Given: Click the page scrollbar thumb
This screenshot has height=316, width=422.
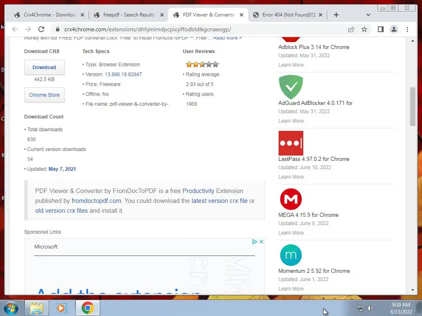Looking at the screenshot, I should pyautogui.click(x=413, y=107).
